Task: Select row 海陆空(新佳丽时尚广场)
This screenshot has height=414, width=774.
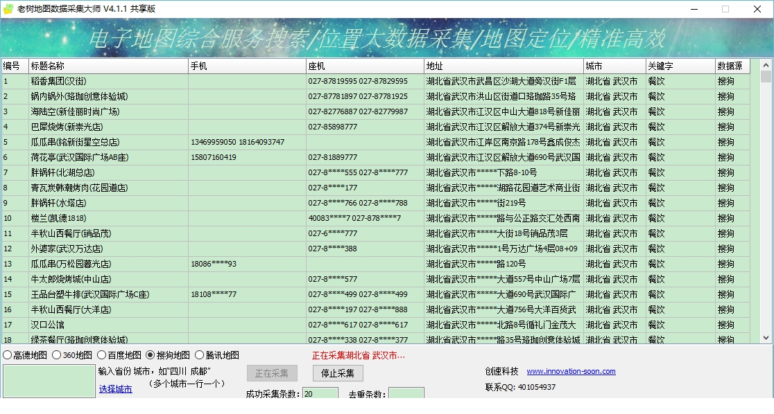Action: (375, 112)
